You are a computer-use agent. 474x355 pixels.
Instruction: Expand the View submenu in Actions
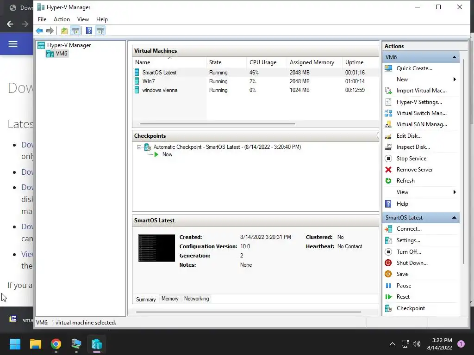[455, 192]
